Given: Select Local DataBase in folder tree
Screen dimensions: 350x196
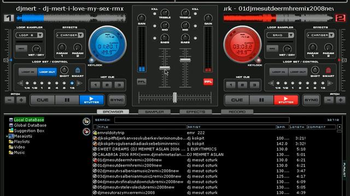Looking at the screenshot, I should [29, 120].
